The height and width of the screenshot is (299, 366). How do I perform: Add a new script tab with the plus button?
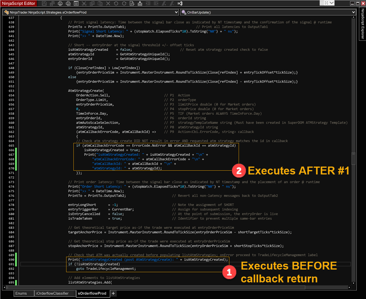pyautogui.click(x=113, y=293)
